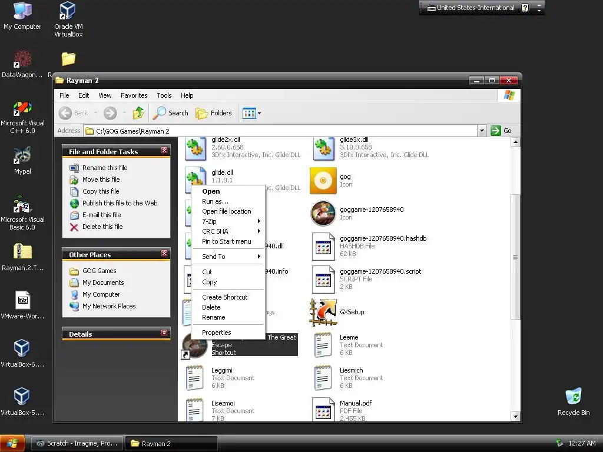Select the Recycle Bin icon

[x=574, y=401]
